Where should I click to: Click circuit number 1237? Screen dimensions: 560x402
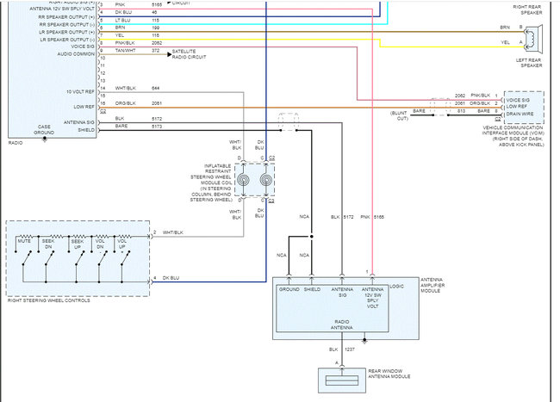[x=350, y=349]
